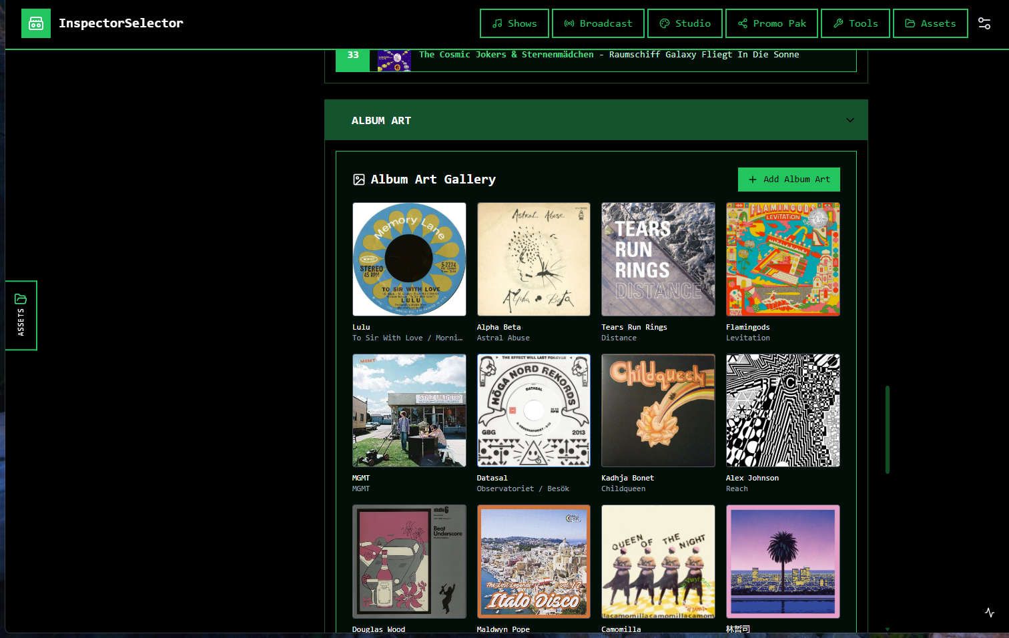Go to Assets in the top navigation

pyautogui.click(x=930, y=23)
